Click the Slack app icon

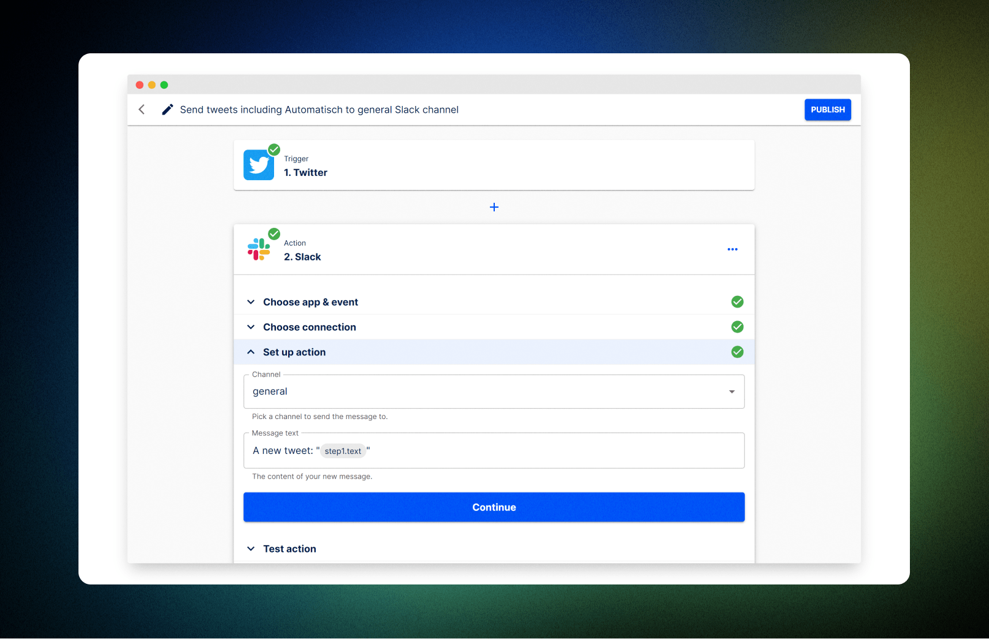tap(259, 249)
